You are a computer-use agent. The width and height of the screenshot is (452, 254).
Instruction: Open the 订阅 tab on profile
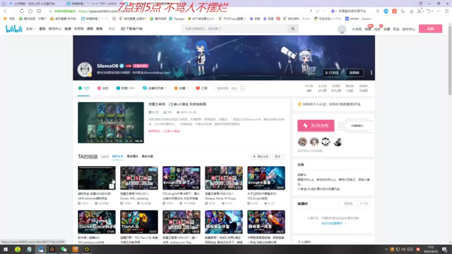202,88
